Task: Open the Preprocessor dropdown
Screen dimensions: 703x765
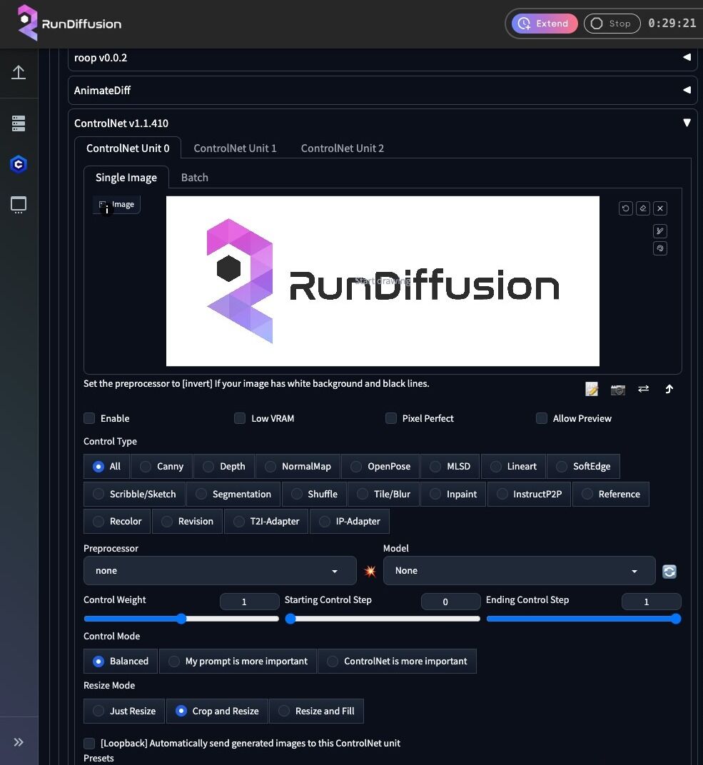Action: coord(220,571)
